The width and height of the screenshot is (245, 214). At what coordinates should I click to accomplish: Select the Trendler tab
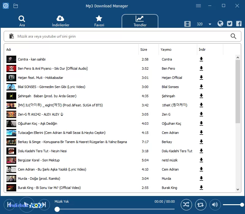tap(140, 21)
